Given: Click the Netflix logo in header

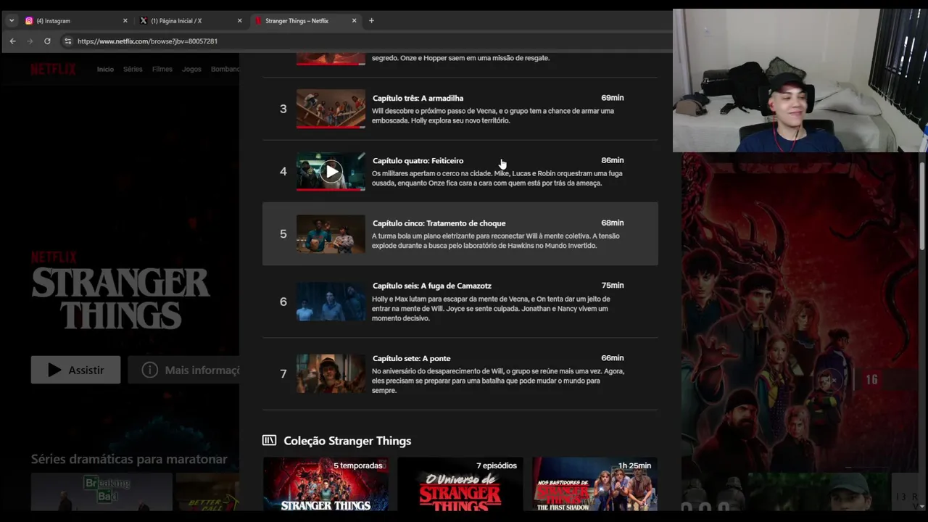Looking at the screenshot, I should click(x=53, y=69).
